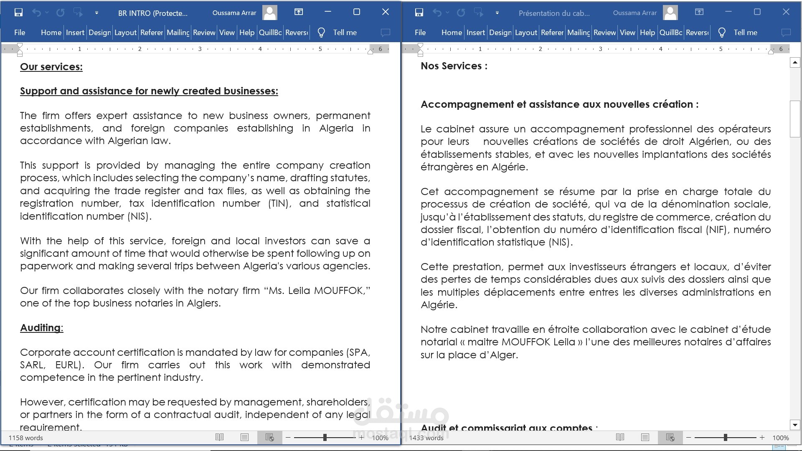Image resolution: width=802 pixels, height=451 pixels.
Task: Customize the Quick Access Toolbar in the Présentation window
Action: (x=497, y=13)
